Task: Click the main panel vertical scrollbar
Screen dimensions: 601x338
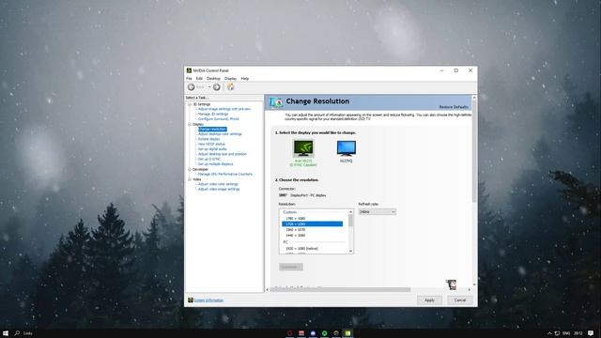Action: coord(474,151)
